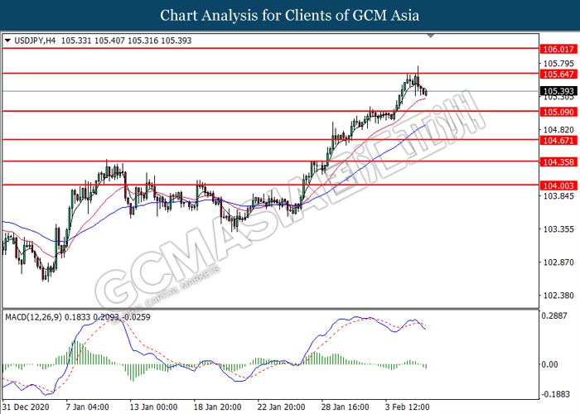580x414 pixels.
Task: Click the 13 Jan 00:00 time label
Action: click(153, 407)
